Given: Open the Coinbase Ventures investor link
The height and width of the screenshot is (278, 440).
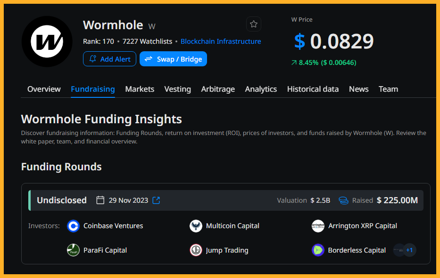Looking at the screenshot, I should click(113, 226).
